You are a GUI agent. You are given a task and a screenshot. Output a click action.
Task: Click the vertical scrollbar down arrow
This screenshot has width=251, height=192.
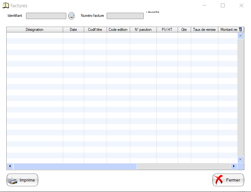tap(241, 160)
